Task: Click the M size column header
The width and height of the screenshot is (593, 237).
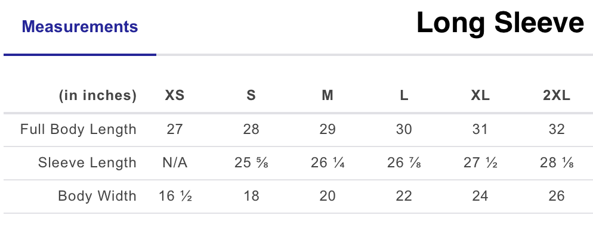Action: (x=328, y=95)
